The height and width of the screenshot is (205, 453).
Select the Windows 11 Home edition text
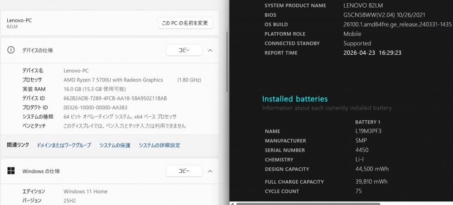coord(86,191)
